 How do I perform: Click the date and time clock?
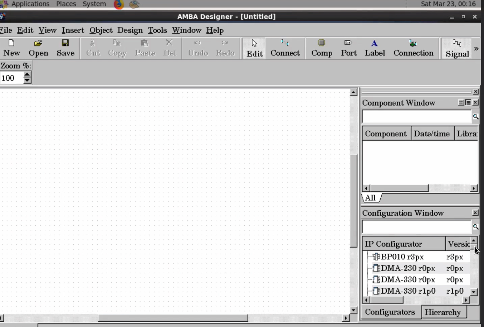(448, 4)
